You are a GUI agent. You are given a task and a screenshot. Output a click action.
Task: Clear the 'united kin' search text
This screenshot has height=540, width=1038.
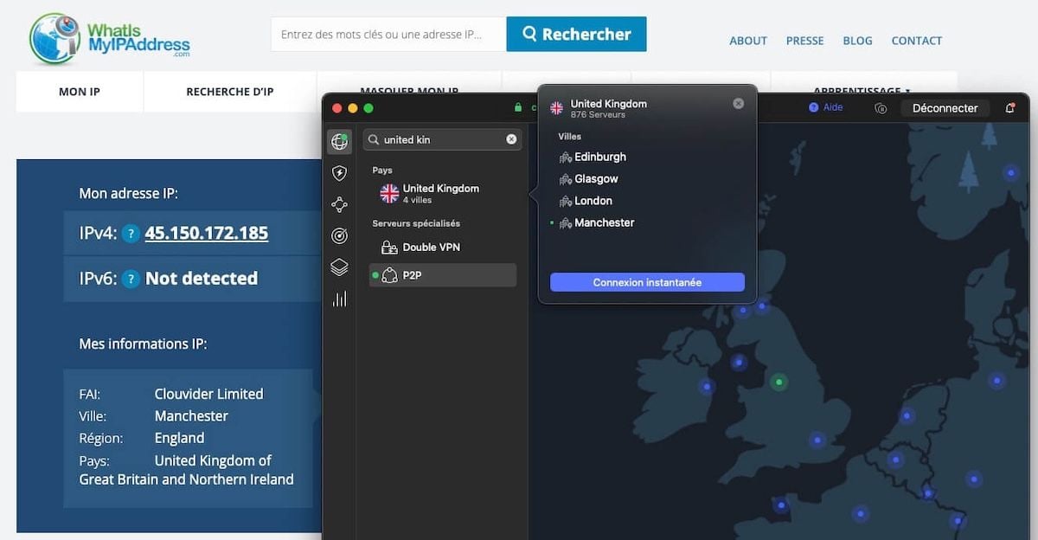tap(511, 139)
